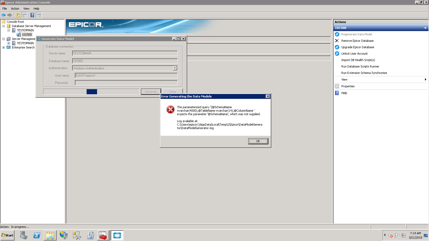Click the report document taskbar icon

click(90, 235)
